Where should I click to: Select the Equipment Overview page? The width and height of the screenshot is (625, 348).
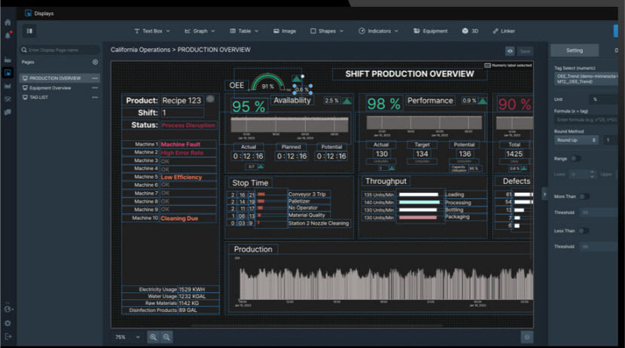coord(50,87)
